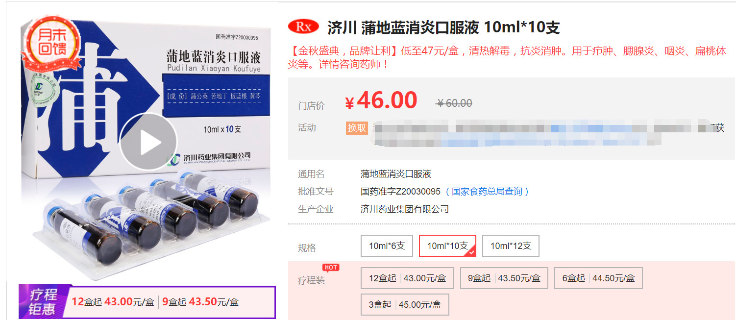Image resolution: width=736 pixels, height=320 pixels.
Task: Click the red Rx prescription icon
Action: tap(303, 27)
